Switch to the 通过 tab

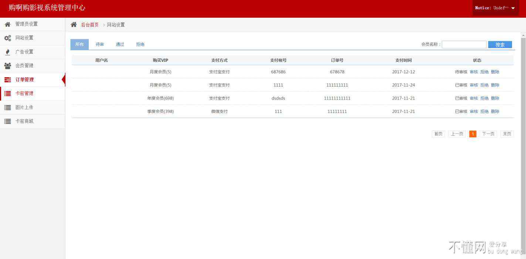(120, 44)
